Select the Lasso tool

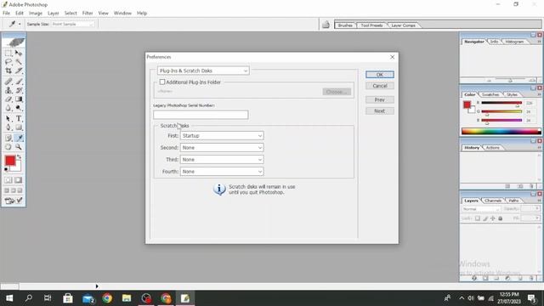point(8,62)
